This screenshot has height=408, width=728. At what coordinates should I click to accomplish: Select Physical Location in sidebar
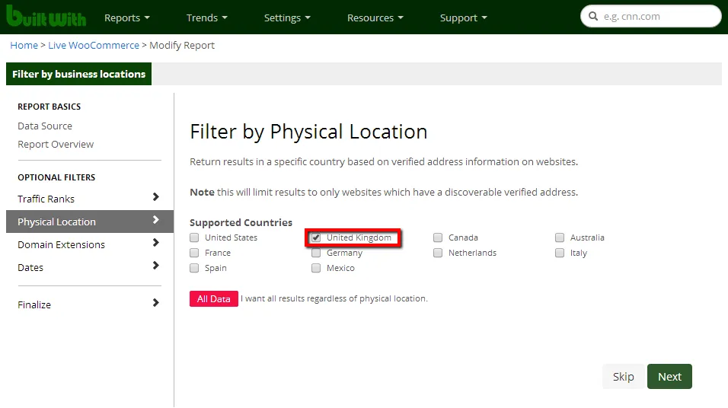coord(57,222)
